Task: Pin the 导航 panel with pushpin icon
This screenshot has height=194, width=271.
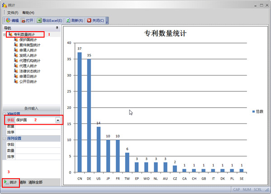Action: (x=57, y=28)
